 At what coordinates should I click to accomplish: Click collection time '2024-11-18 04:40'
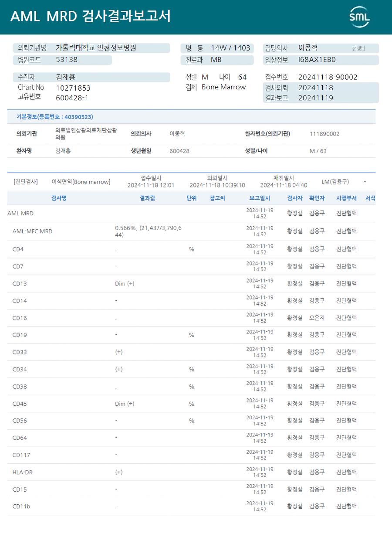pyautogui.click(x=284, y=185)
